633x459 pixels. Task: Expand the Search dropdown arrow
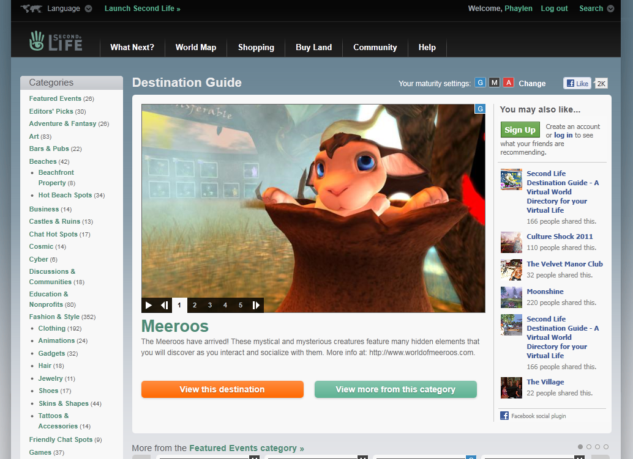[610, 9]
